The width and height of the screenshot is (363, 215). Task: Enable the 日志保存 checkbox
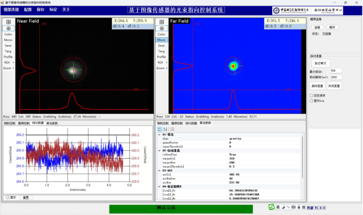(311, 95)
